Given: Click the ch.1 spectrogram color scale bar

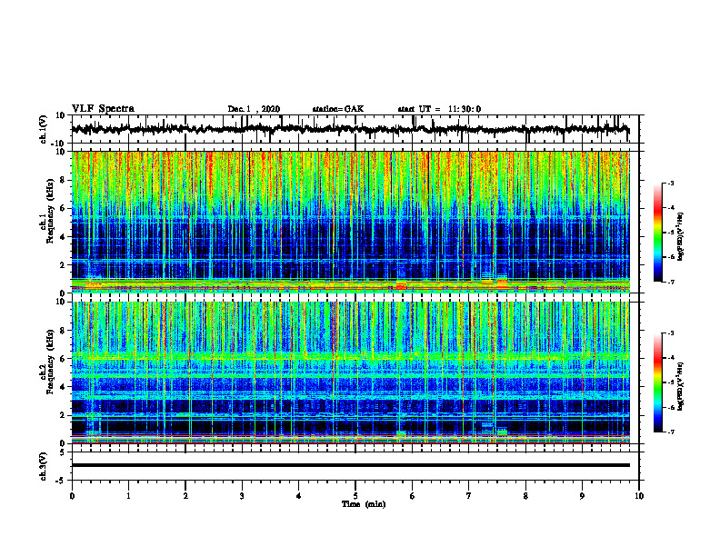Looking at the screenshot, I should click(657, 233).
